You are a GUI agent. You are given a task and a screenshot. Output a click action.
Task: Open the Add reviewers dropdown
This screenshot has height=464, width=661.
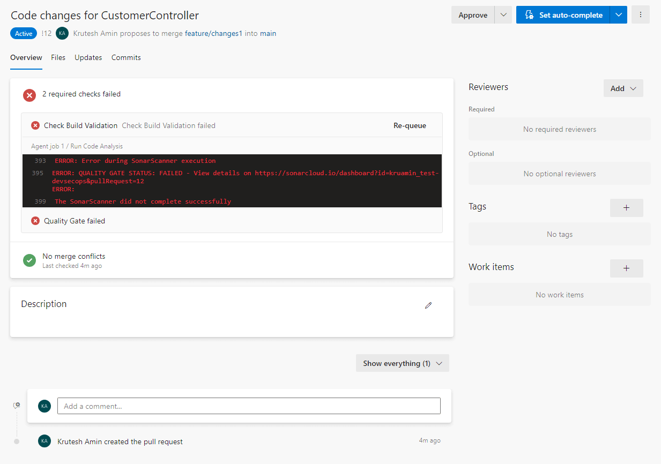pyautogui.click(x=623, y=88)
